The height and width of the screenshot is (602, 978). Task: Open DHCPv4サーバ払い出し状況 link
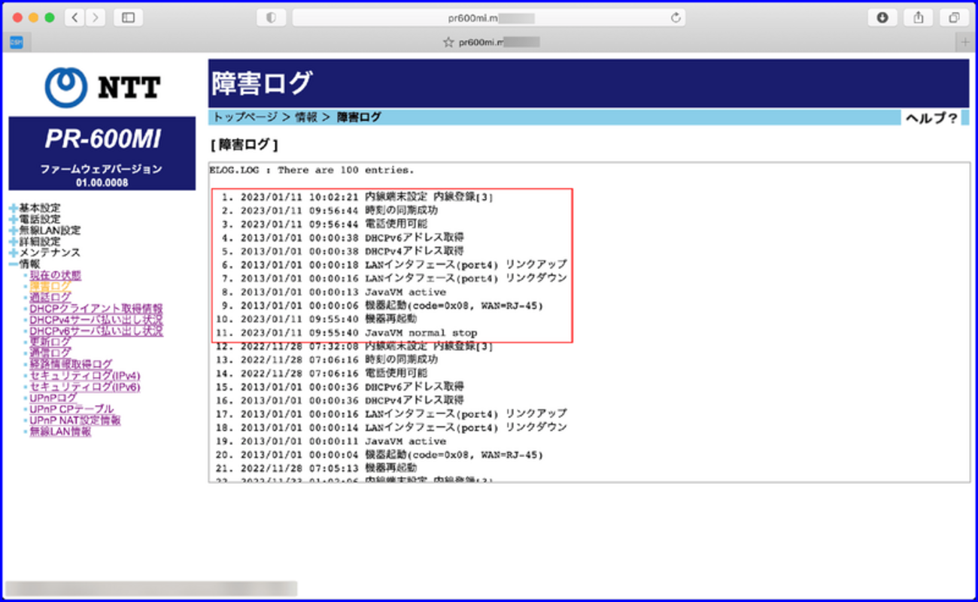pyautogui.click(x=96, y=320)
